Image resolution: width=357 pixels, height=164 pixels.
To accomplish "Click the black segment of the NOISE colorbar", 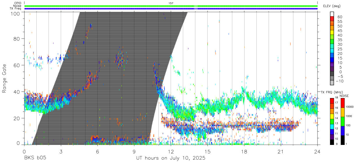I will coord(342,140).
